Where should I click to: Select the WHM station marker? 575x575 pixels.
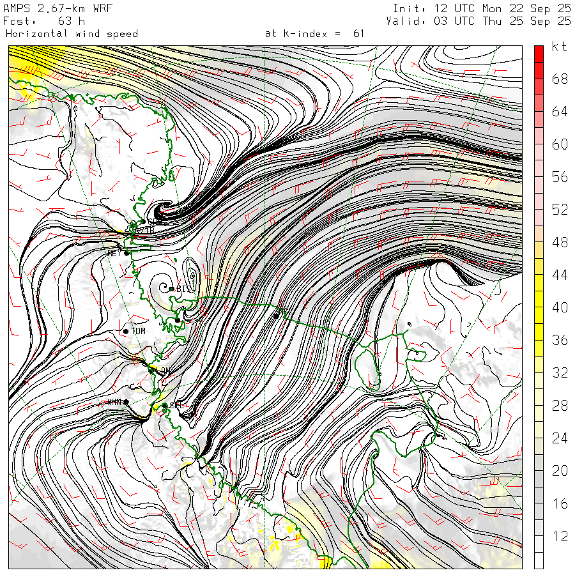coord(126,402)
